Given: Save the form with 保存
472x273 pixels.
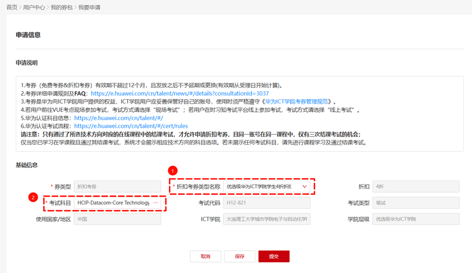Looking at the screenshot, I should 240,257.
